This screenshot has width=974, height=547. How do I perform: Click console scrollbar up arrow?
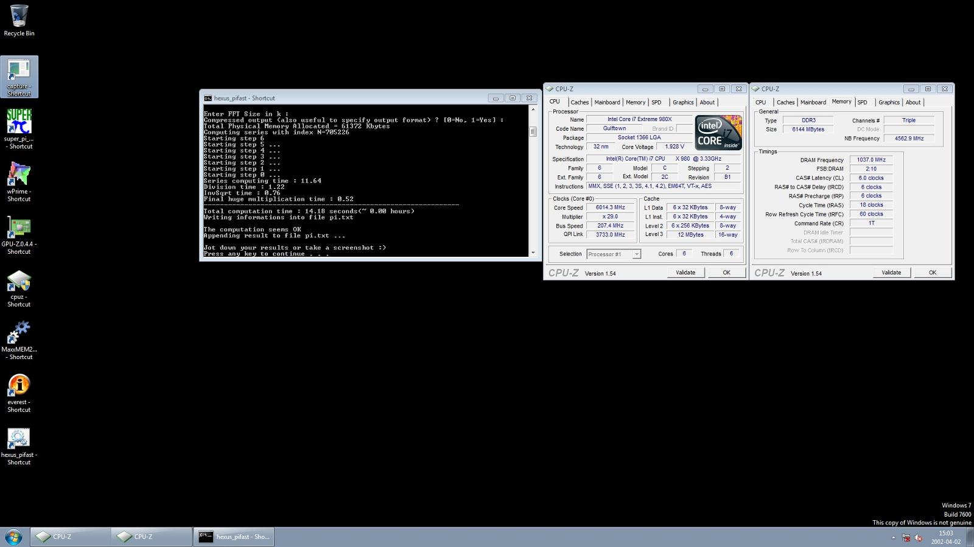tap(533, 110)
